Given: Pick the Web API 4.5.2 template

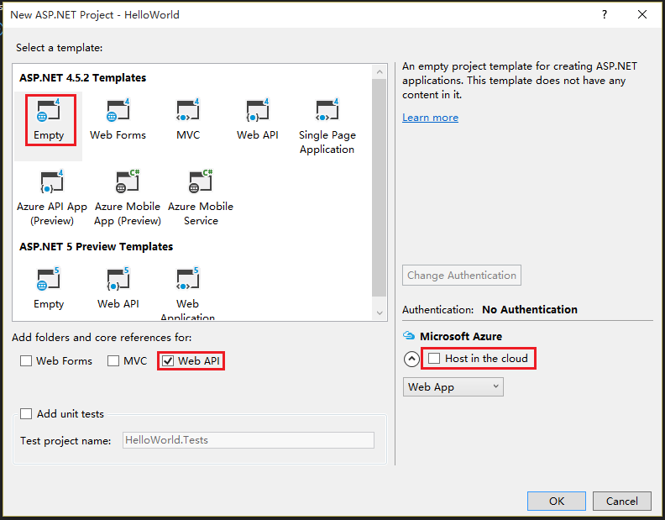Looking at the screenshot, I should 257,118.
